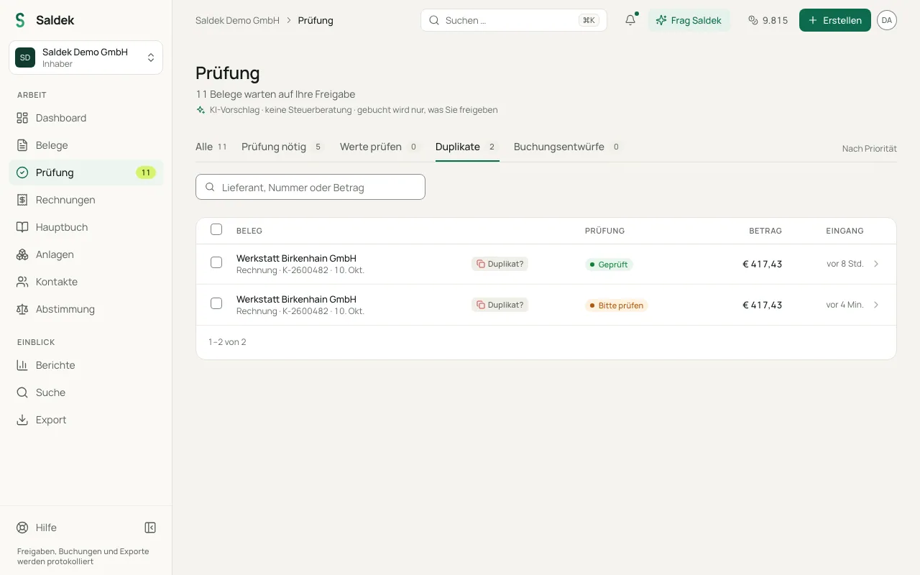Switch to the Werte prüfen tab

379,147
